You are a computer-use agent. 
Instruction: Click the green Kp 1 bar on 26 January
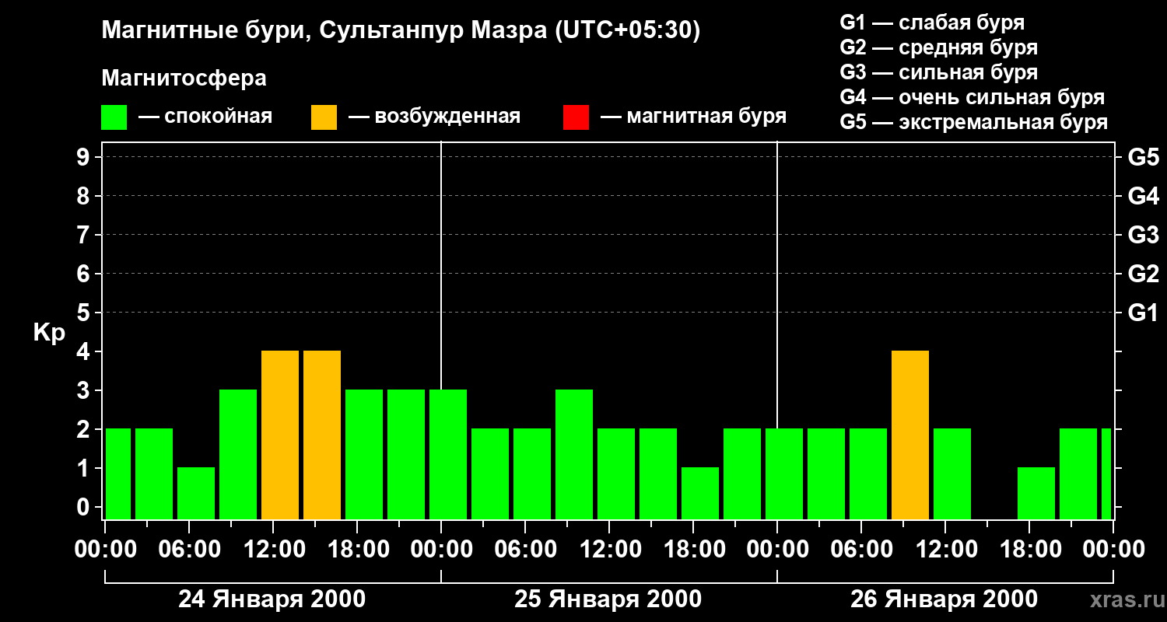tap(1036, 494)
